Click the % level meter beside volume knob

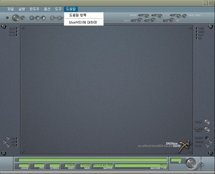click(176, 160)
